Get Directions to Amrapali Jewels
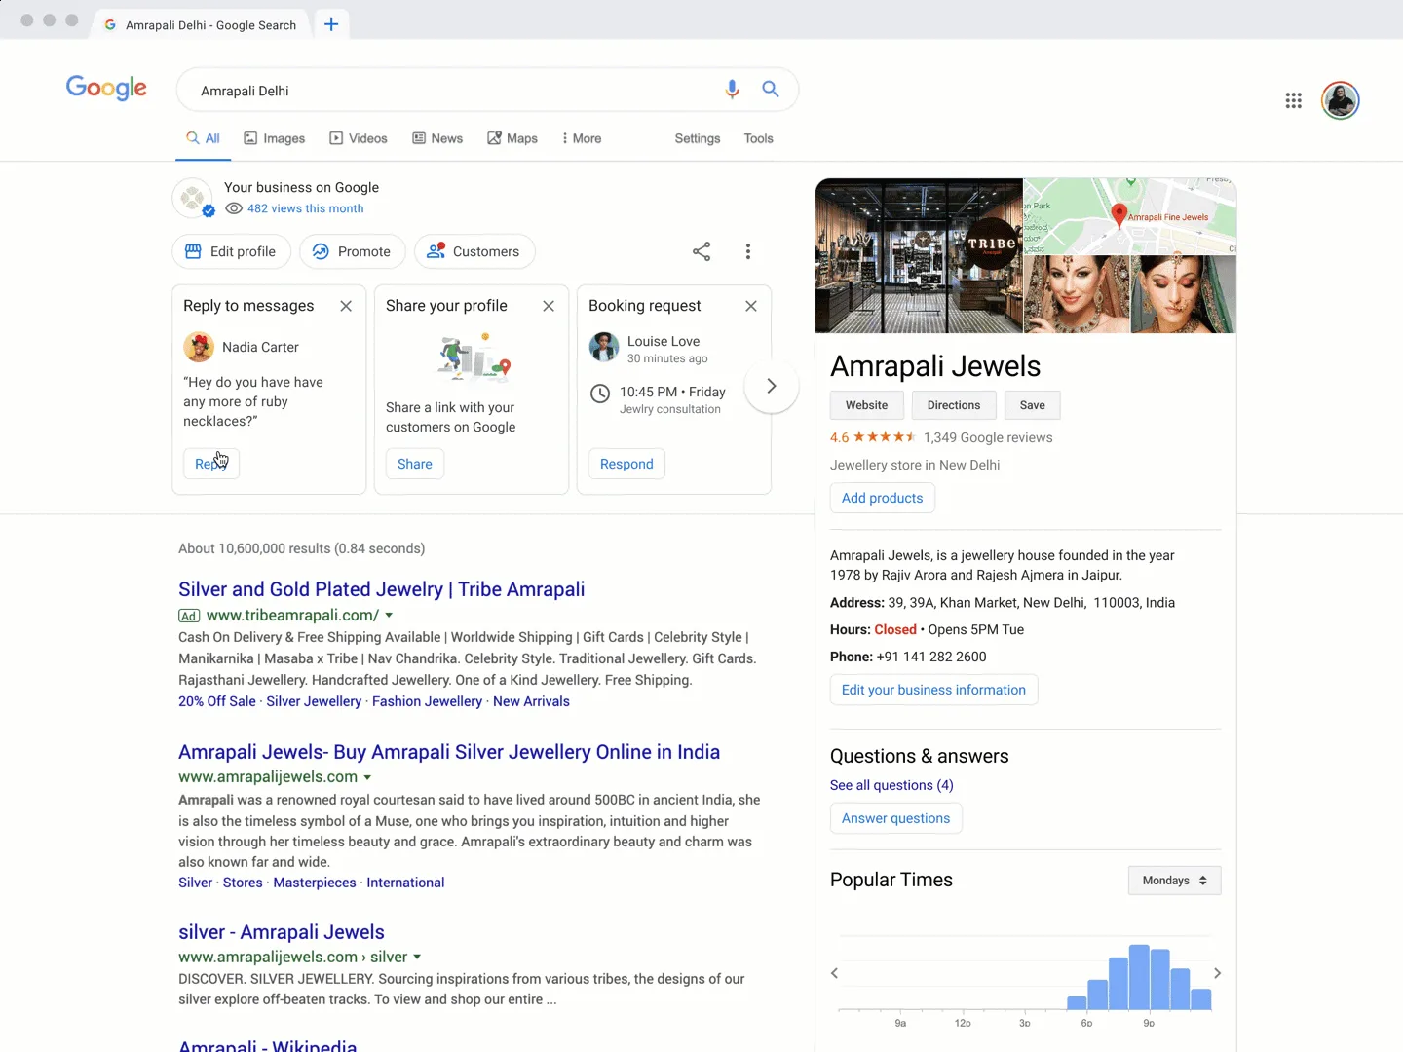This screenshot has width=1403, height=1052. click(x=954, y=405)
